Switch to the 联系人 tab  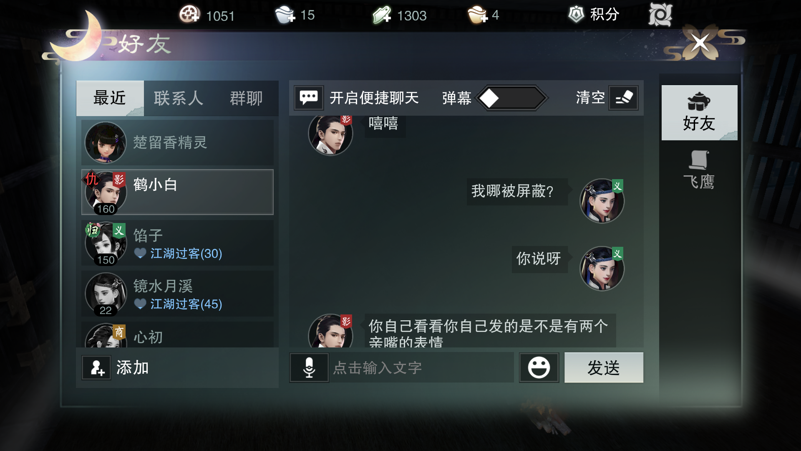point(179,98)
